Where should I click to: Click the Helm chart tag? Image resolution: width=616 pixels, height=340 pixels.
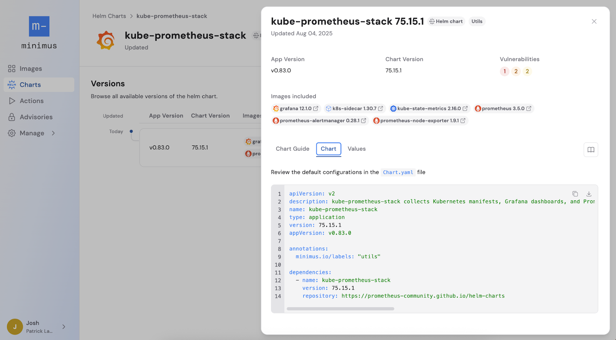(446, 22)
